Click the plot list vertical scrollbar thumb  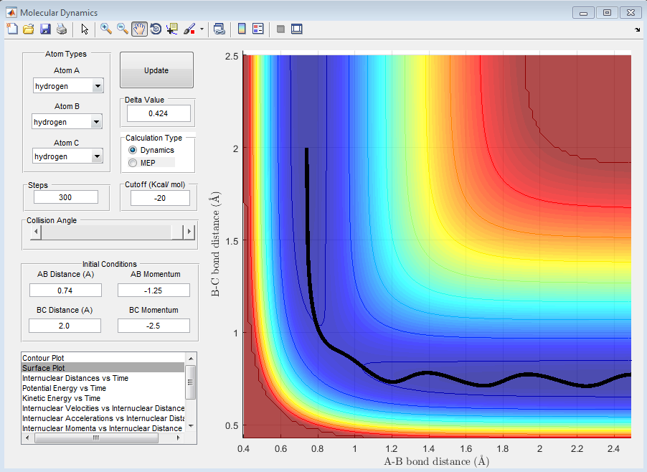click(191, 382)
